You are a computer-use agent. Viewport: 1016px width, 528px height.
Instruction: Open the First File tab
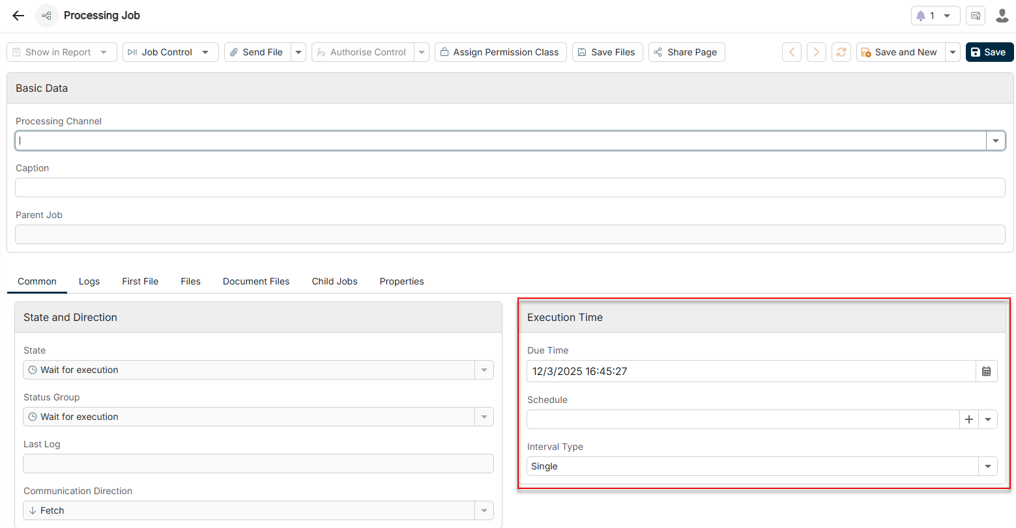[140, 281]
